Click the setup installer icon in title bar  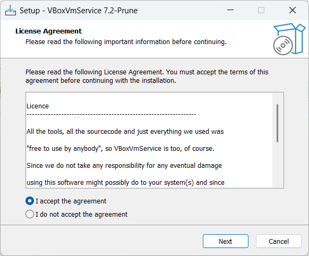click(11, 10)
